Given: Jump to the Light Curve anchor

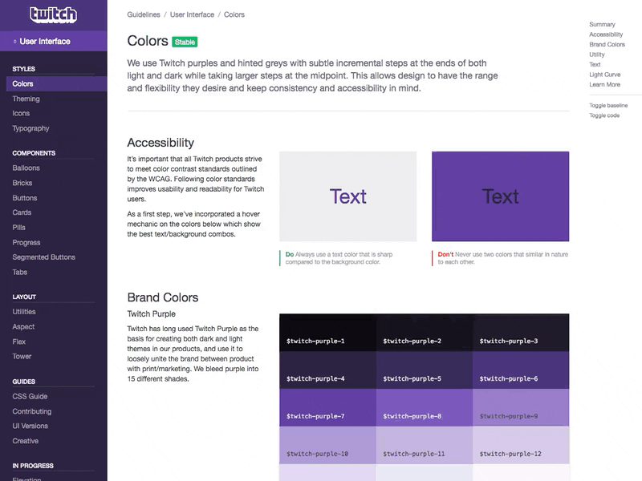Looking at the screenshot, I should [605, 75].
